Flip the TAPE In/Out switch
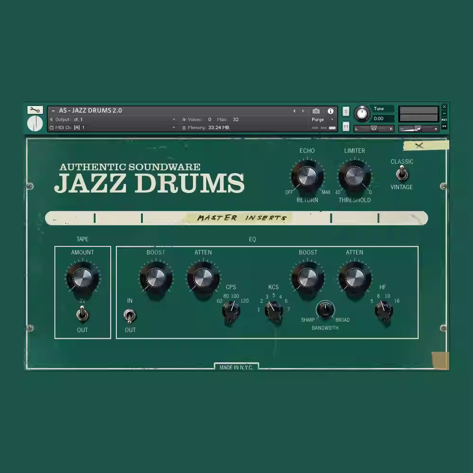 82,314
